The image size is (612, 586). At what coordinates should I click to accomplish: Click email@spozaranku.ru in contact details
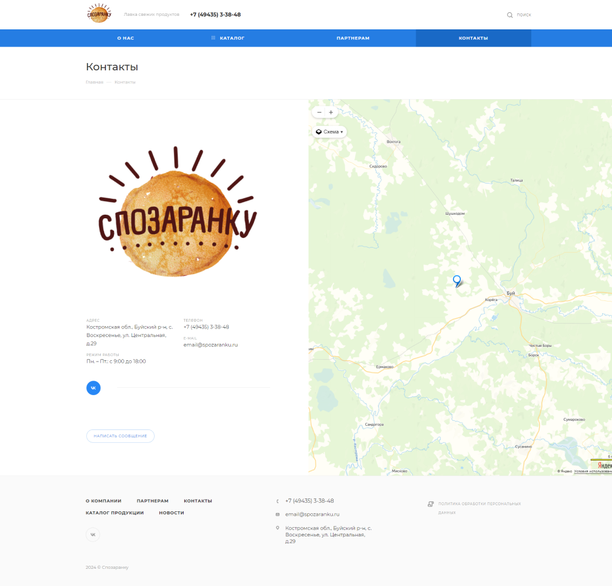click(211, 345)
